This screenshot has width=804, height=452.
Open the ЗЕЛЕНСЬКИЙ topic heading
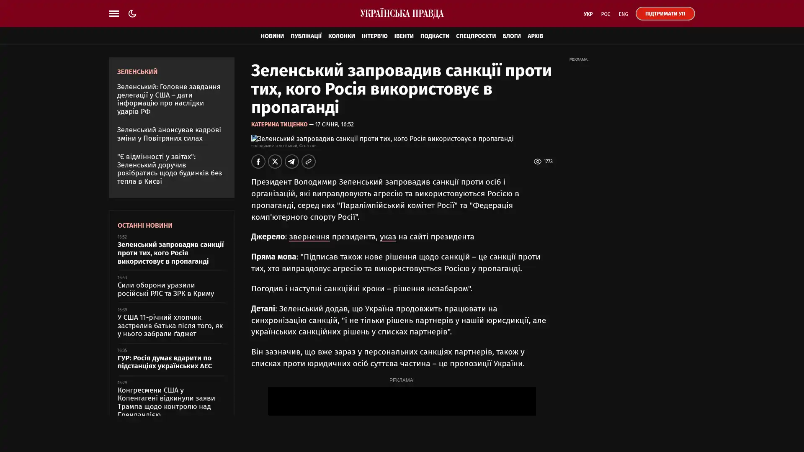pyautogui.click(x=137, y=72)
